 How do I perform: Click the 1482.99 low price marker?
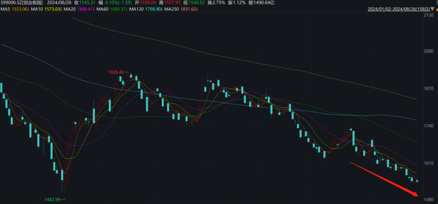pyautogui.click(x=52, y=200)
